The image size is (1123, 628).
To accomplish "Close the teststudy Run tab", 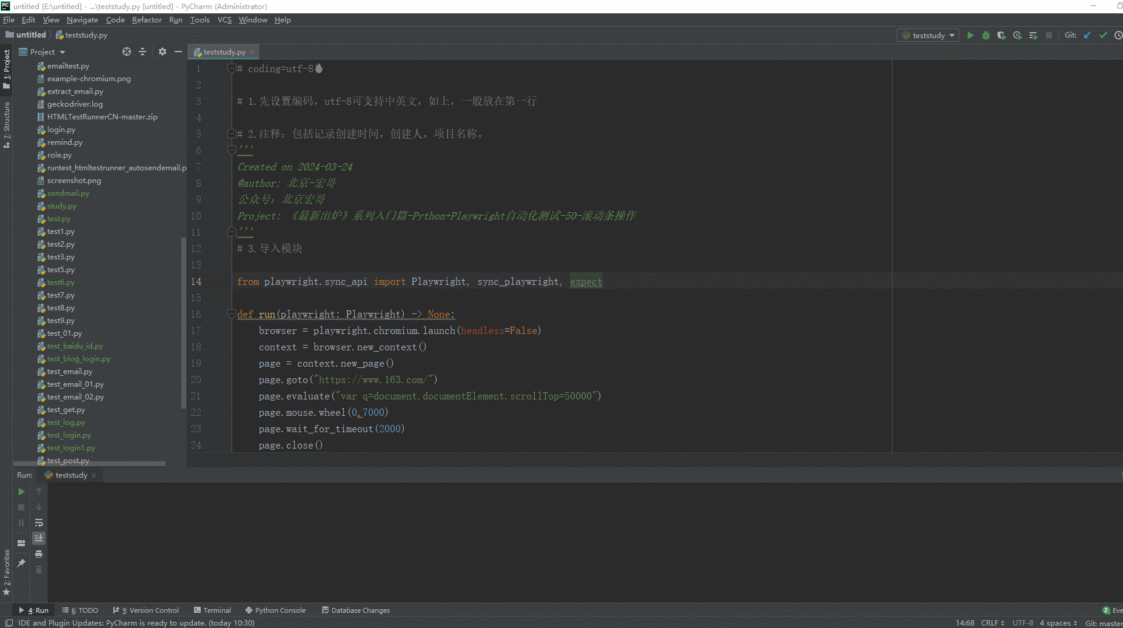I will pos(93,475).
